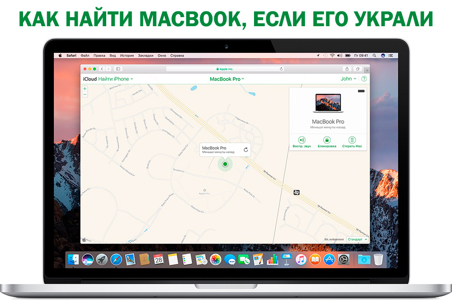Open the iCloud help question mark
This screenshot has width=452, height=300.
364,79
